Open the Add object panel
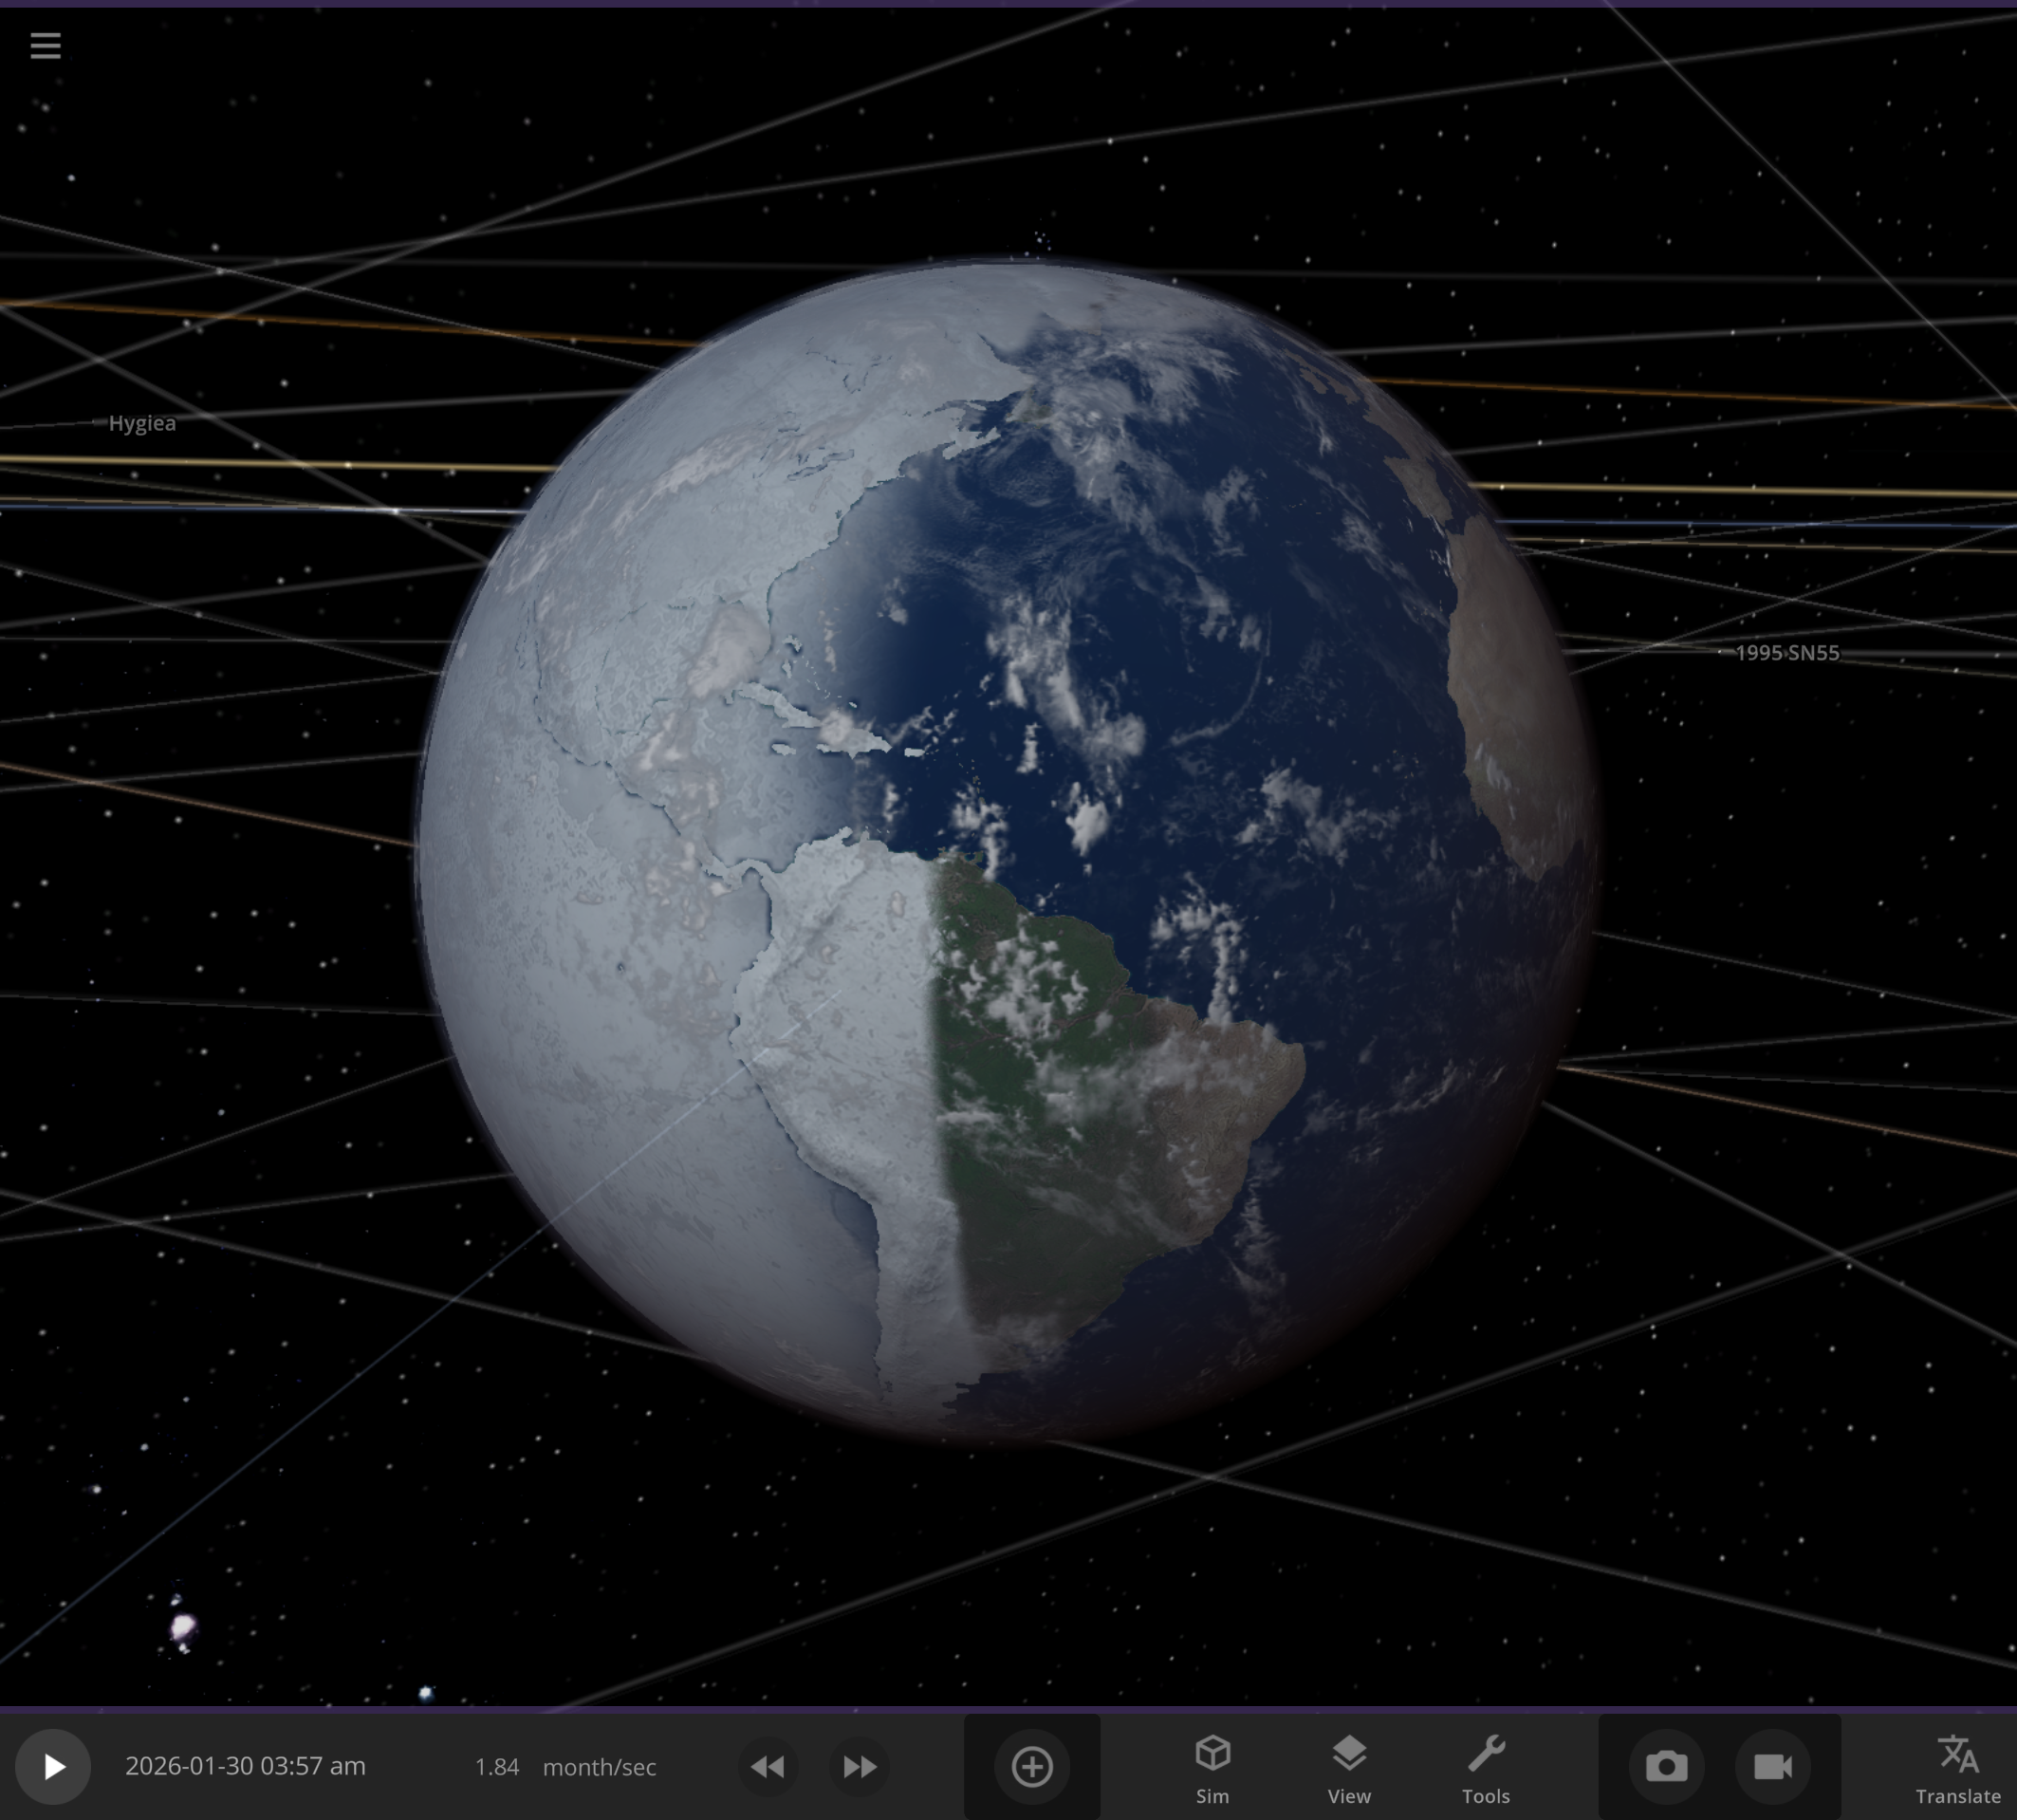This screenshot has height=1820, width=2017. (1032, 1766)
